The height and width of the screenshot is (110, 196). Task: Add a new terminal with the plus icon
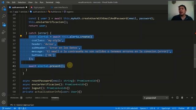(172, 98)
